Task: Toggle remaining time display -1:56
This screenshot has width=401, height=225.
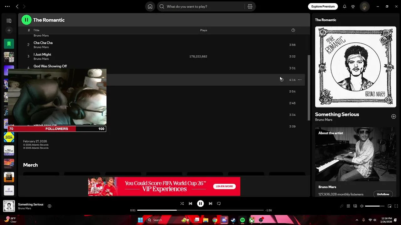Action: click(268, 210)
